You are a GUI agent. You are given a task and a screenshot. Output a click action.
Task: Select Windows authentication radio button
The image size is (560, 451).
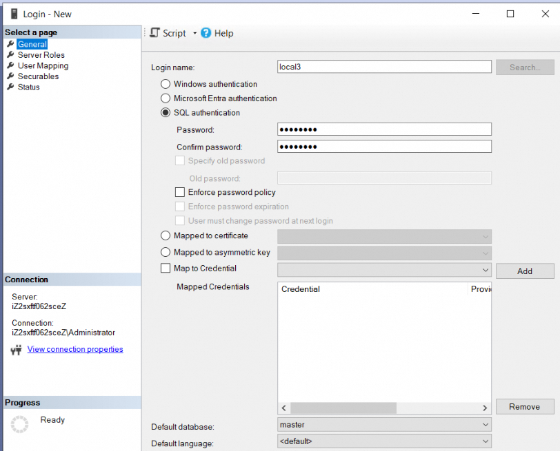[166, 84]
